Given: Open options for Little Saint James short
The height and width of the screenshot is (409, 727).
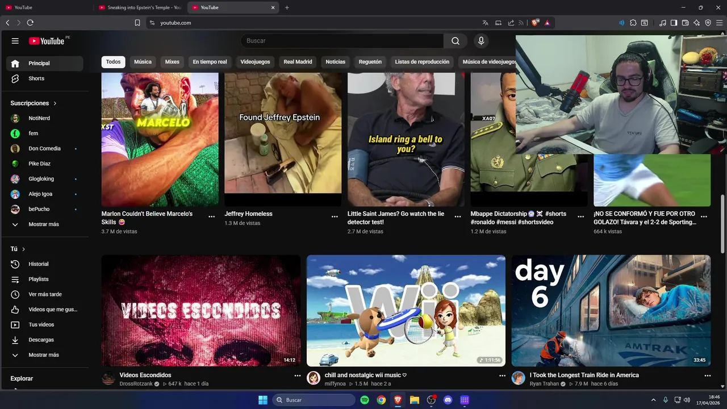Looking at the screenshot, I should point(458,216).
